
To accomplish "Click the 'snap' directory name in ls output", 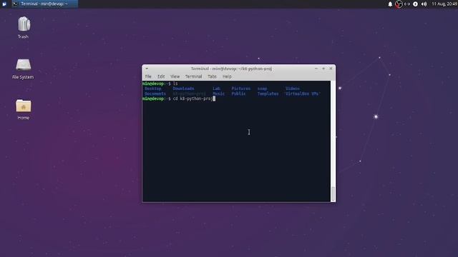I will tap(262, 89).
